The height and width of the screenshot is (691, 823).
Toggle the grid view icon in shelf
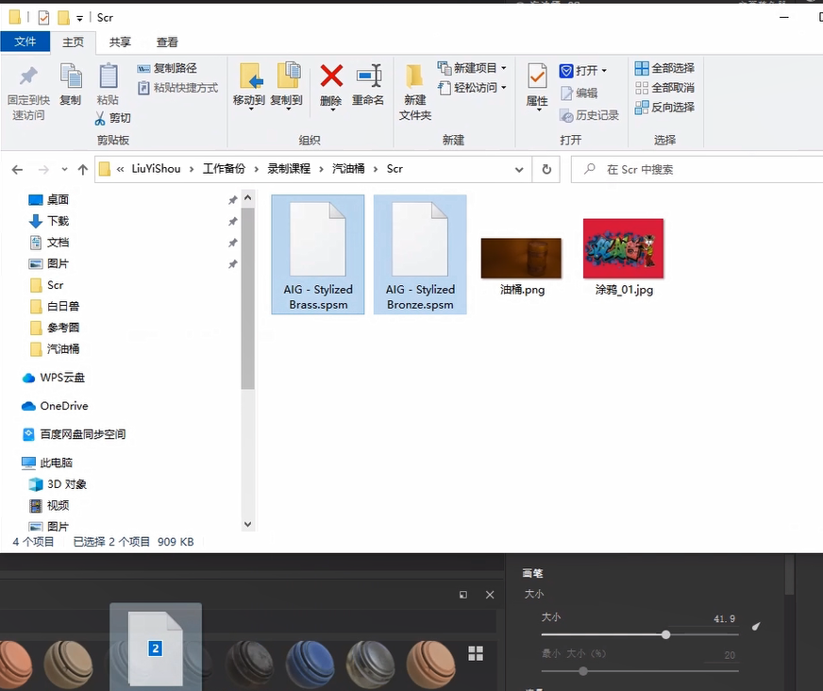476,653
